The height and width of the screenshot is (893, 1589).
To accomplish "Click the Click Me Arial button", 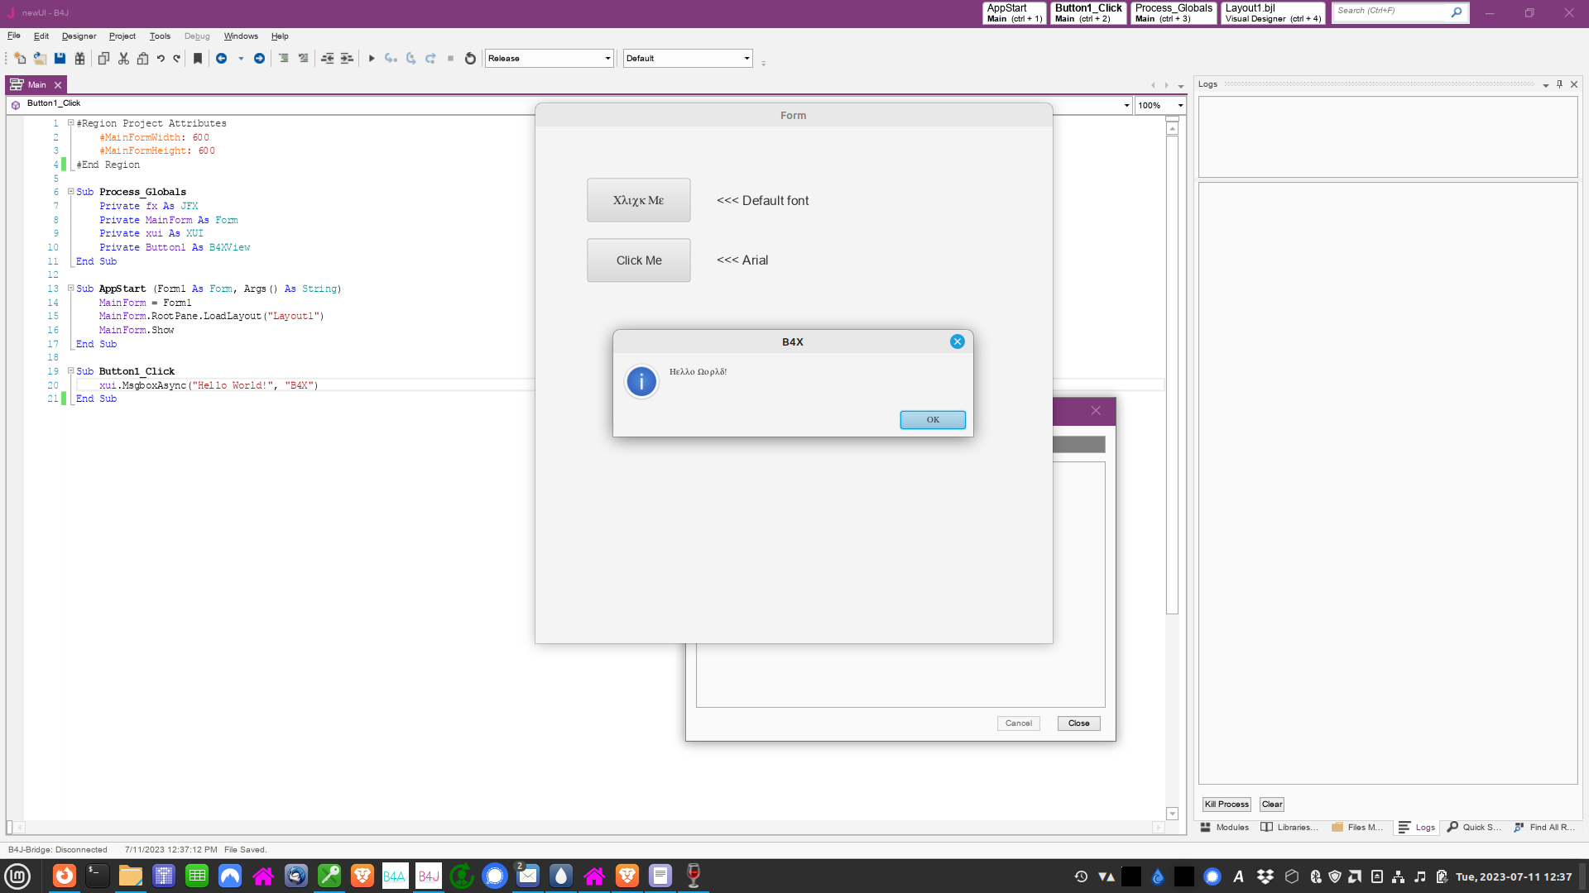I will pos(638,260).
